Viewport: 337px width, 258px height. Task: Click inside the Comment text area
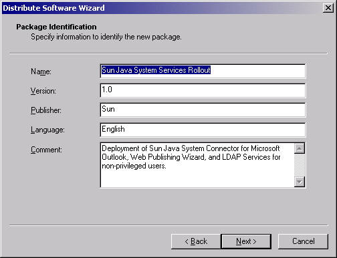point(197,165)
